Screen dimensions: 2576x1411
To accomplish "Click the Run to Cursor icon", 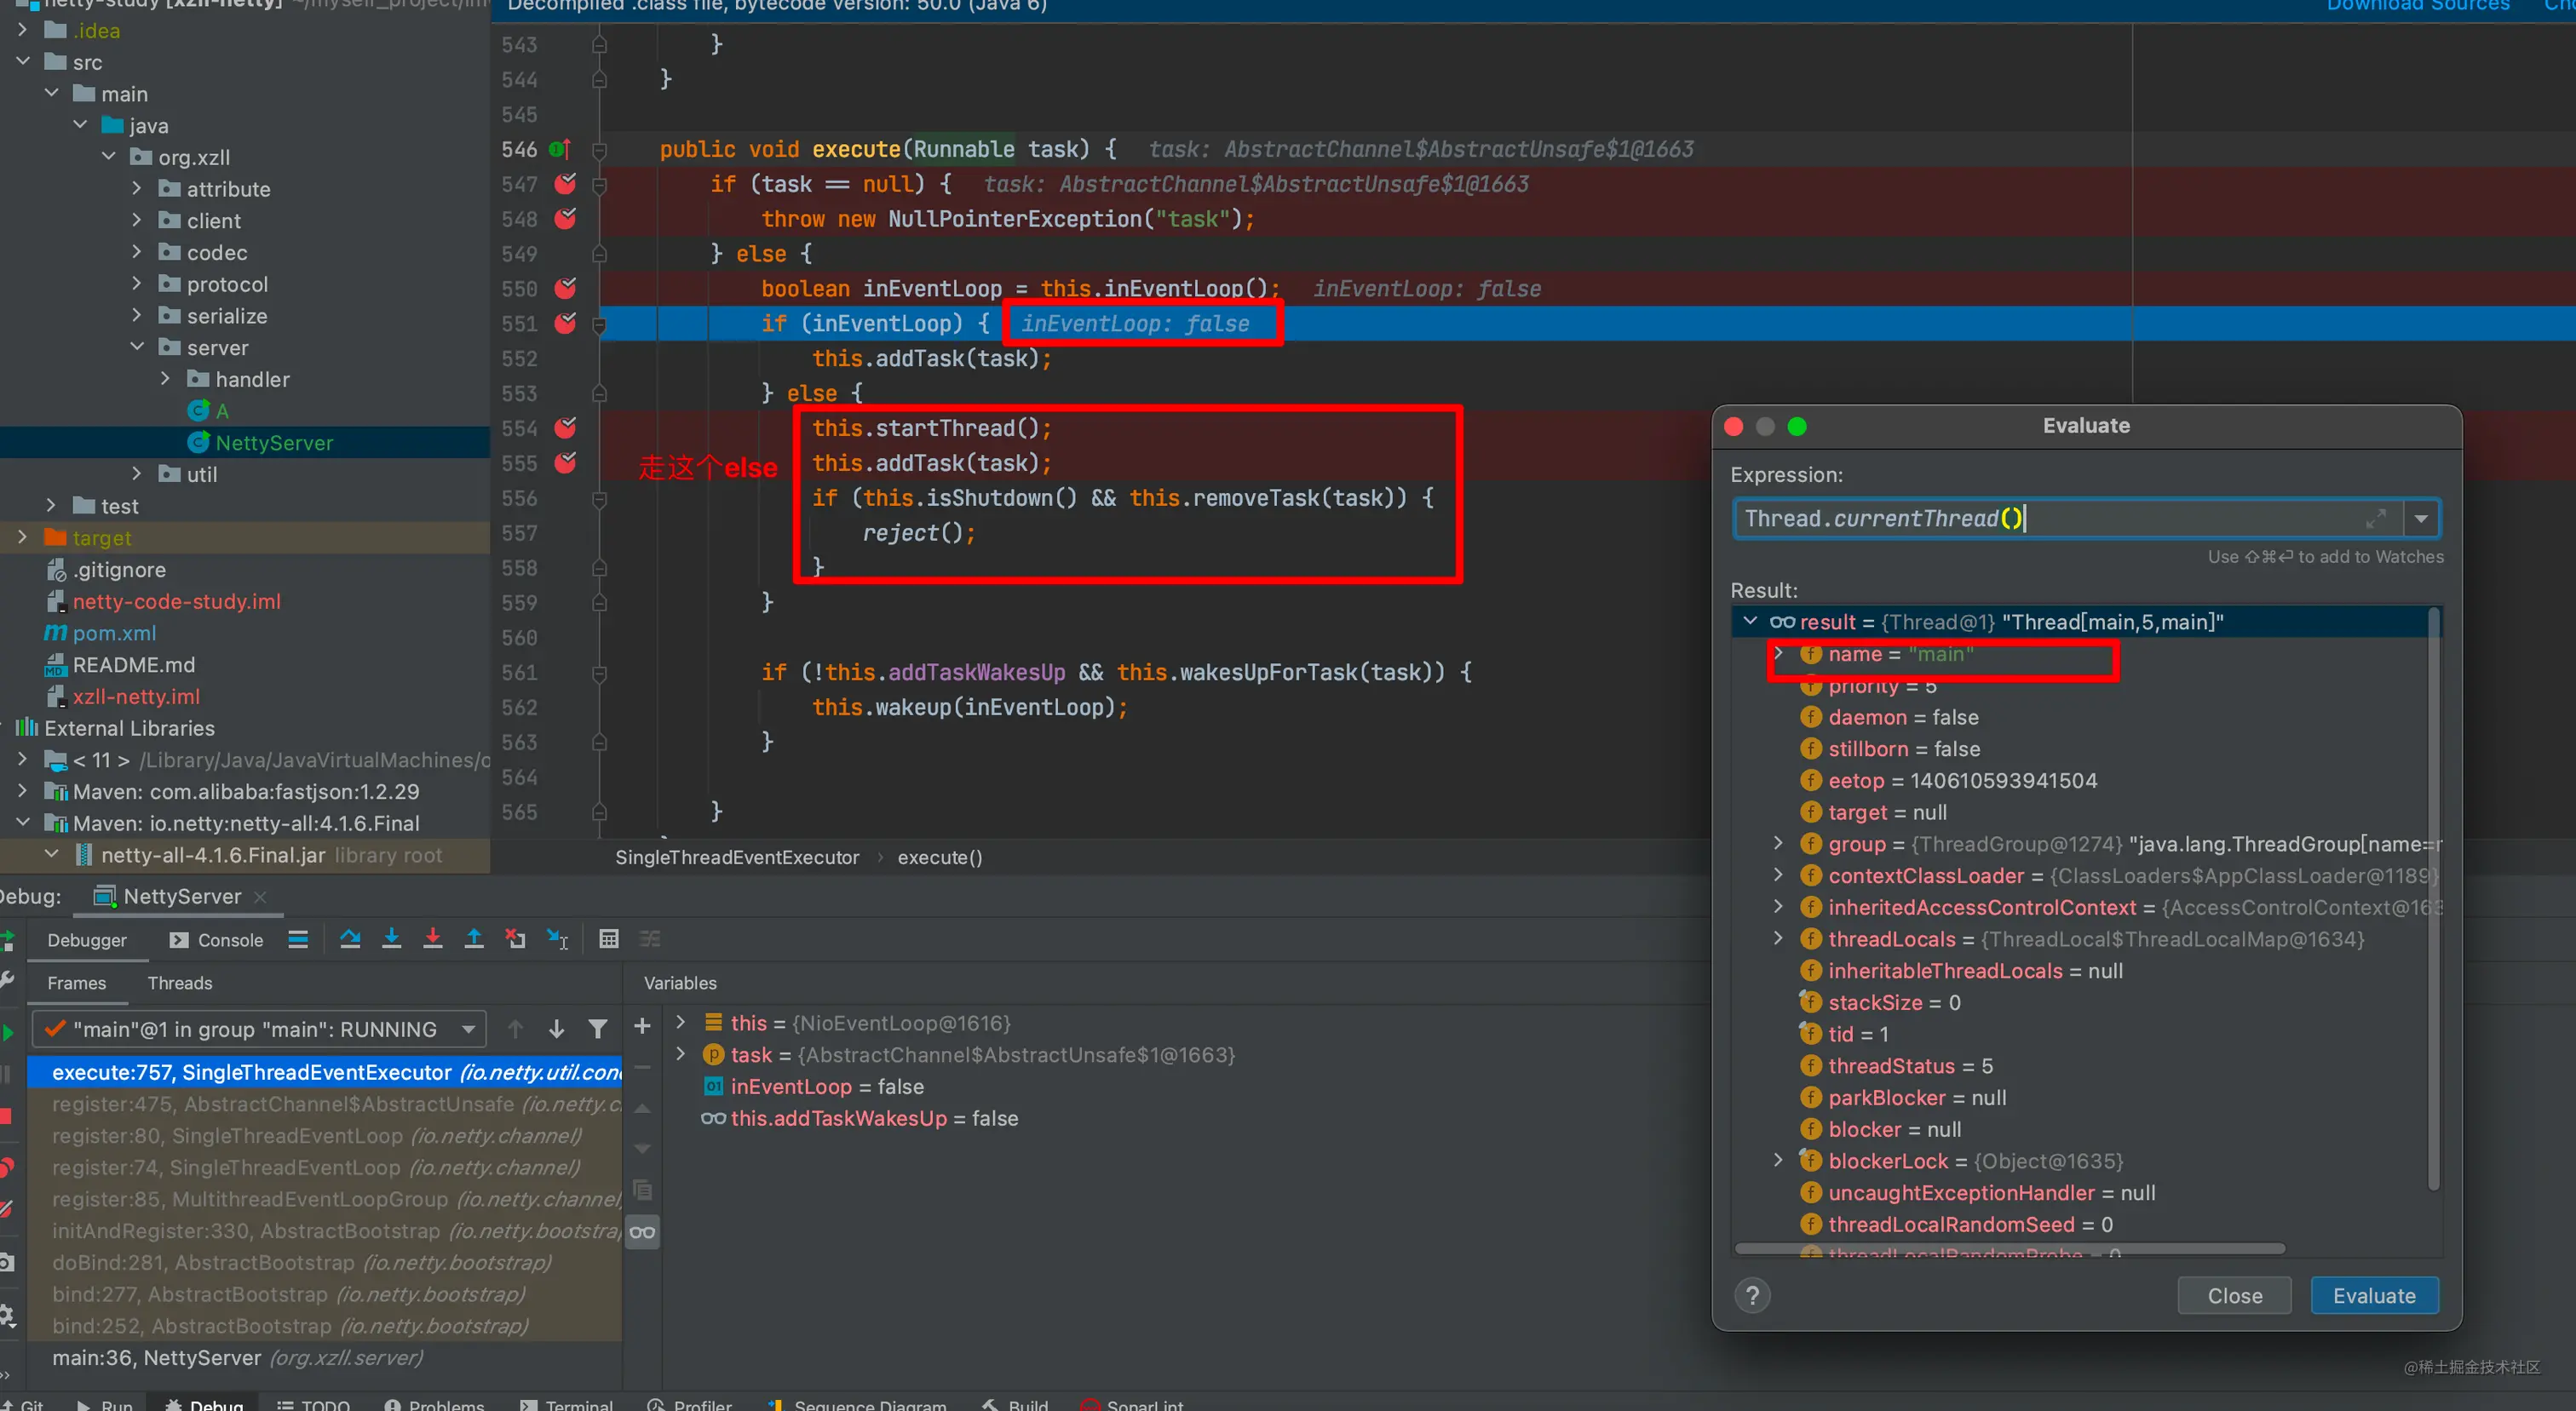I will [558, 939].
